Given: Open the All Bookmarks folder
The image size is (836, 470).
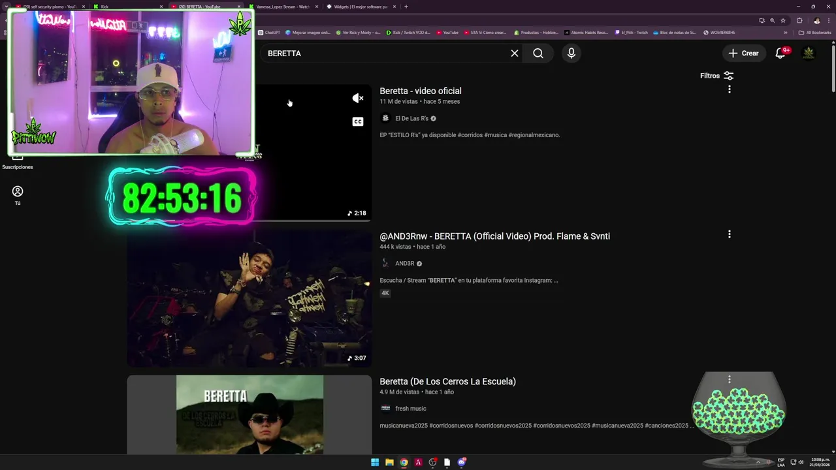Looking at the screenshot, I should tap(815, 33).
